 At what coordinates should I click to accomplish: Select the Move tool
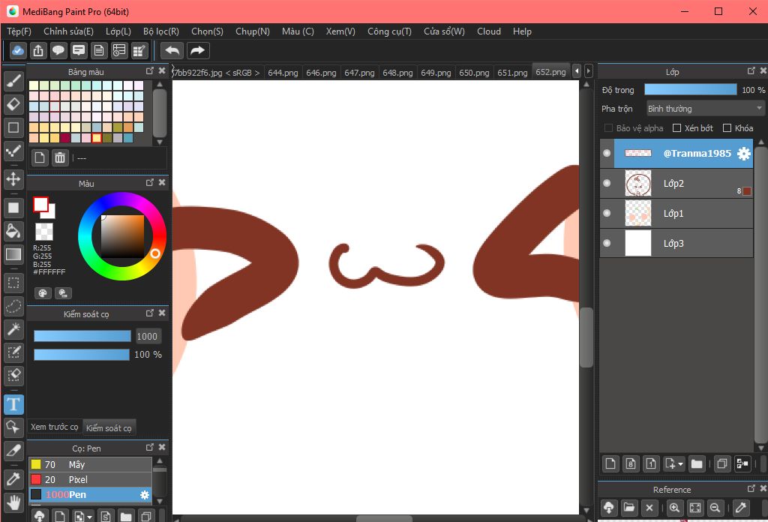pos(13,179)
